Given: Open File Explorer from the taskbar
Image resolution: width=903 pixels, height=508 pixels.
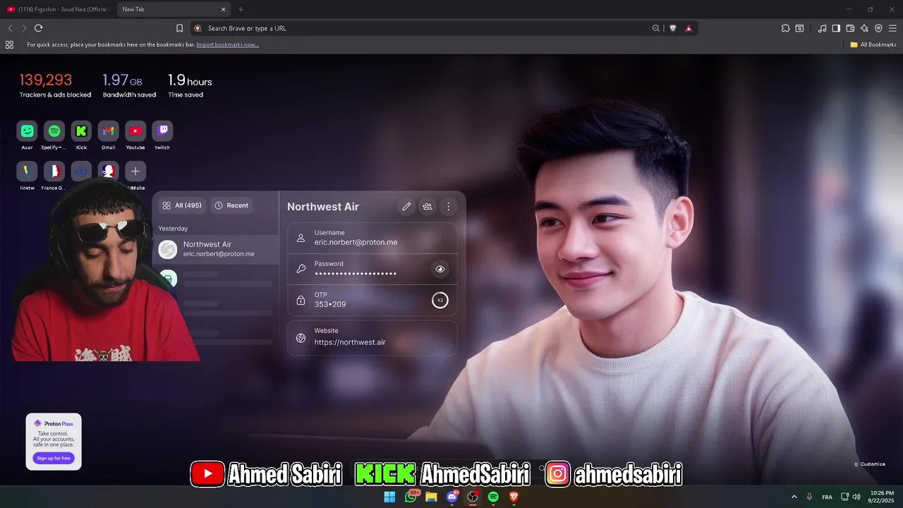Looking at the screenshot, I should point(431,497).
